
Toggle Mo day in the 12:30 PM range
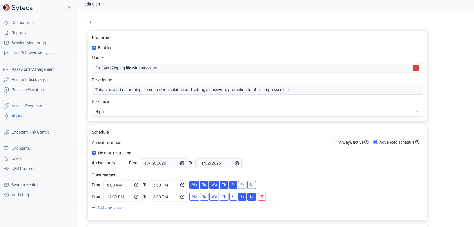tap(194, 197)
